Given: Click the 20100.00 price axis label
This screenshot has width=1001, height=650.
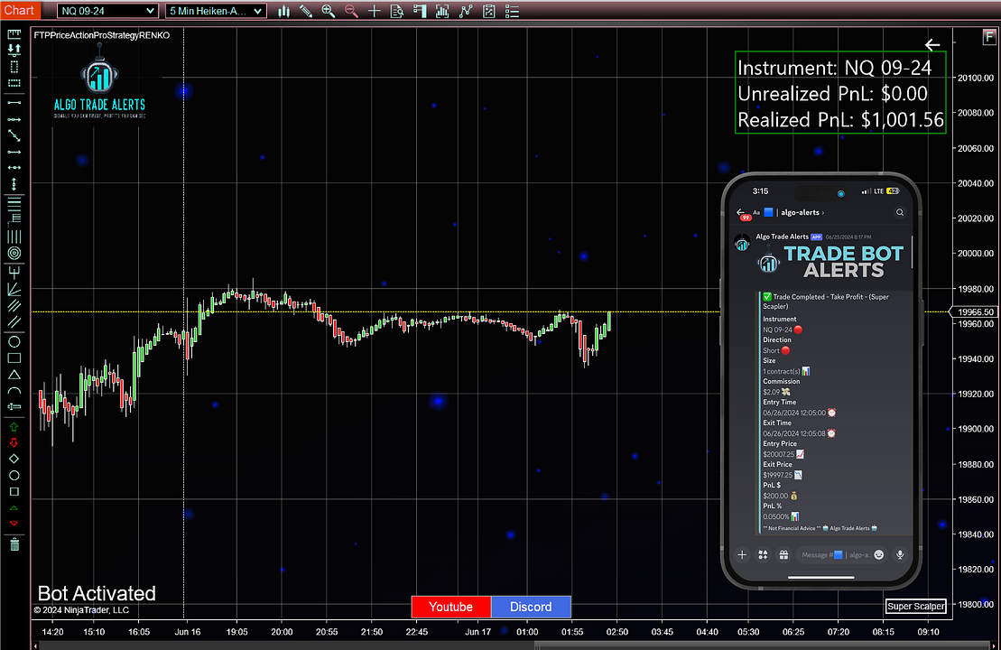Looking at the screenshot, I should (976, 78).
